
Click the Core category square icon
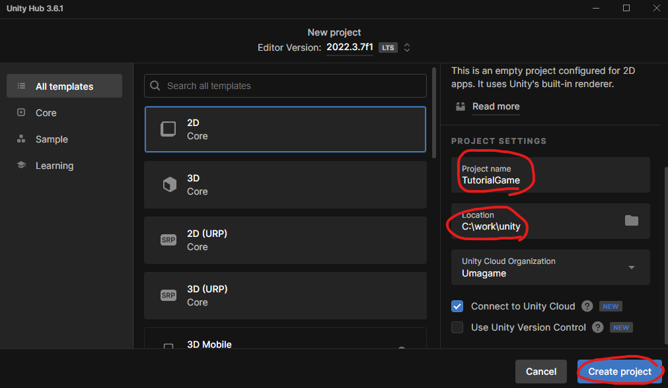[x=21, y=112]
